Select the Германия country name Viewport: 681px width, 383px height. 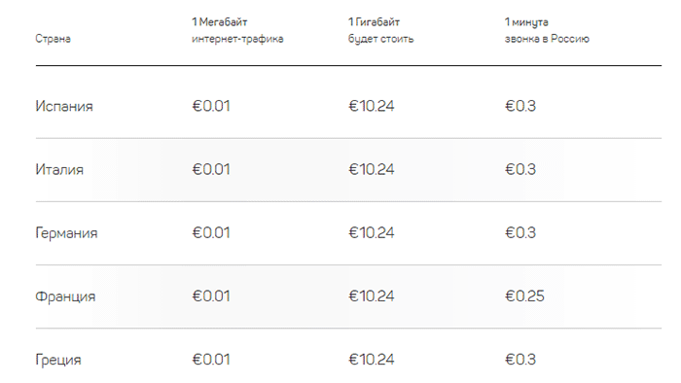pyautogui.click(x=66, y=233)
